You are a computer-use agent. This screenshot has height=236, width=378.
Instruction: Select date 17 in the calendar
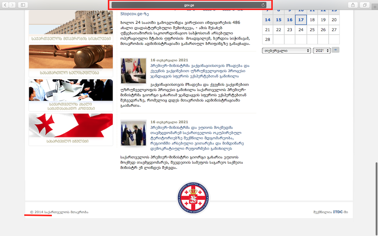coord(301,20)
